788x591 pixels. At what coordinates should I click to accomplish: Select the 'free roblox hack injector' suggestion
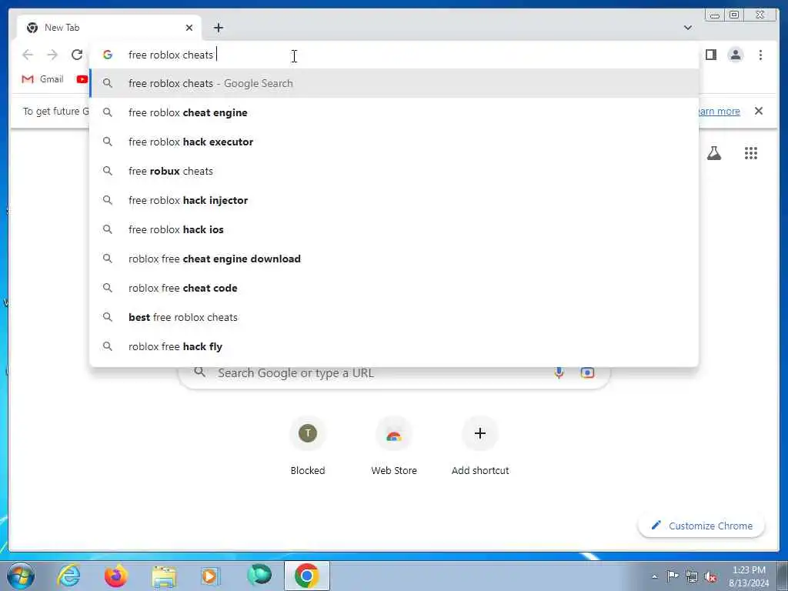[394, 200]
